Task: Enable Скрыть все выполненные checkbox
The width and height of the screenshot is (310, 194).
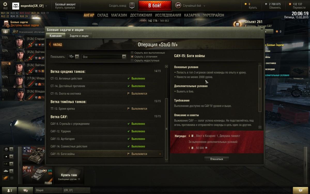Action: pos(132,53)
